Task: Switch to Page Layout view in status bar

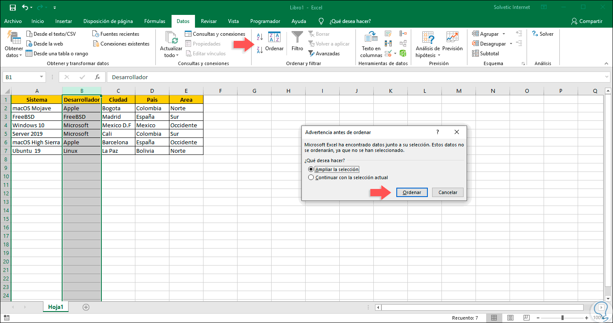Action: pos(510,318)
